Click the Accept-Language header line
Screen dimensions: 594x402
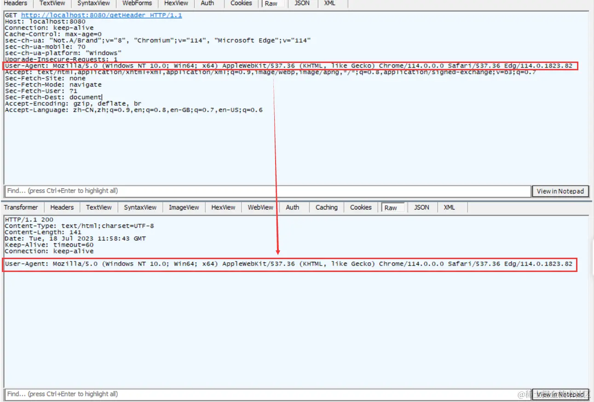click(133, 110)
